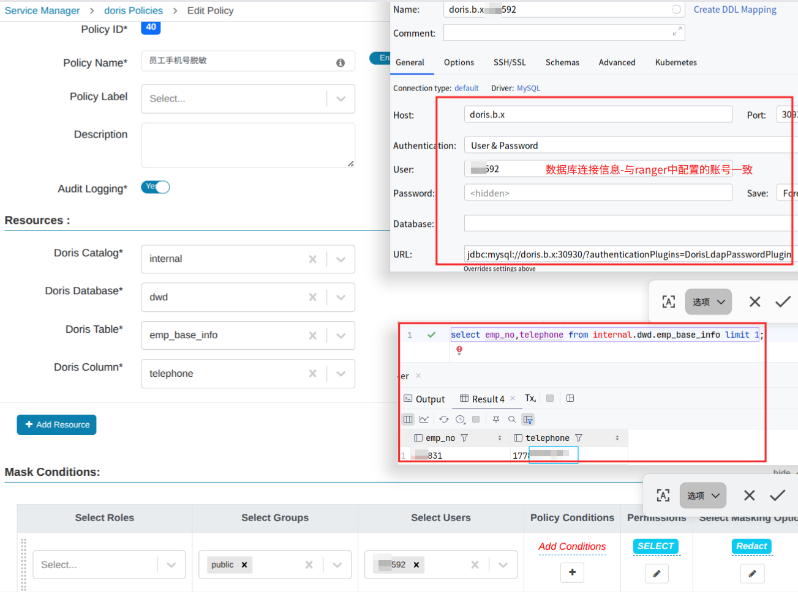Open the Advanced tab
798x592 pixels.
[x=617, y=62]
